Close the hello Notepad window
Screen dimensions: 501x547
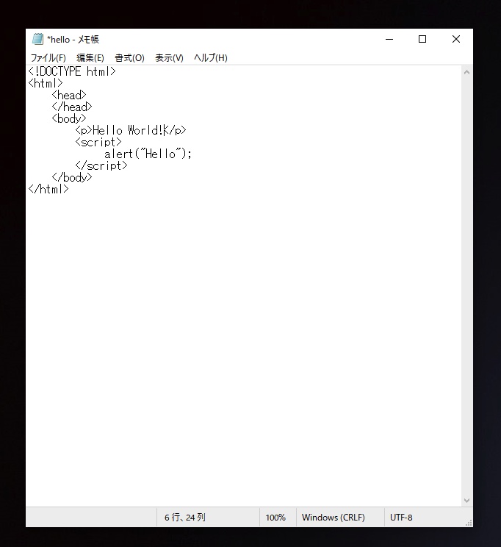455,40
